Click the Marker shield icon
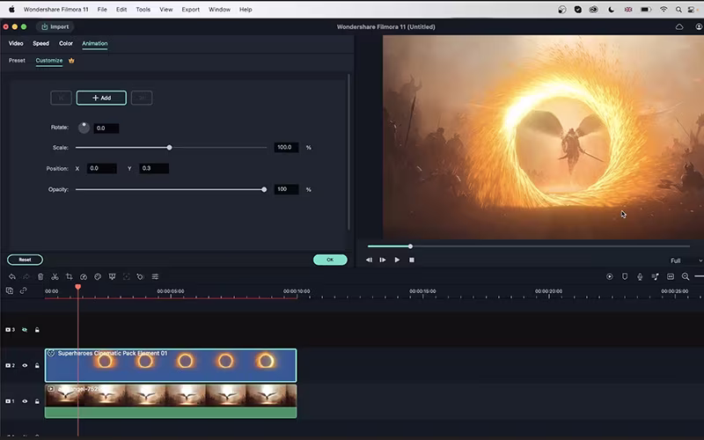This screenshot has width=704, height=440. [x=625, y=276]
